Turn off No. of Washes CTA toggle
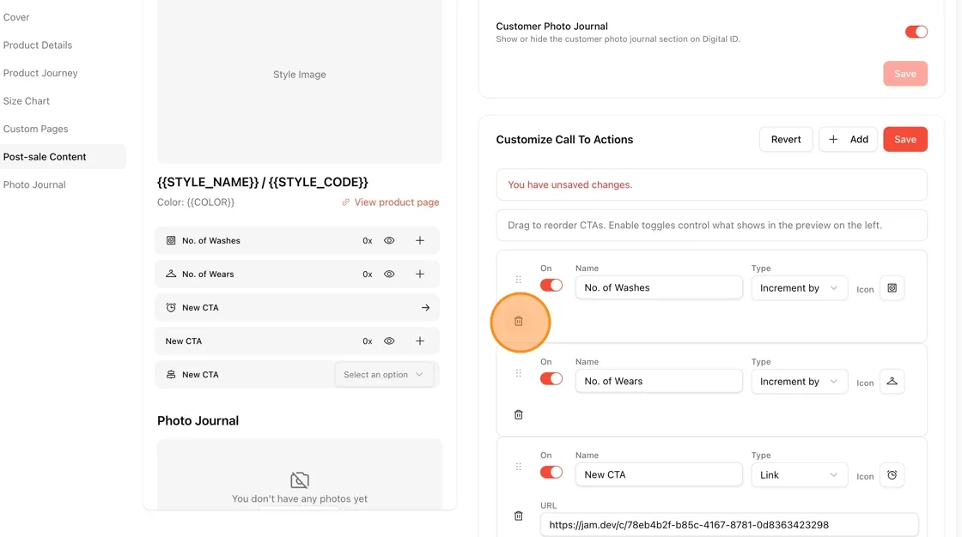The width and height of the screenshot is (962, 537). click(x=551, y=285)
